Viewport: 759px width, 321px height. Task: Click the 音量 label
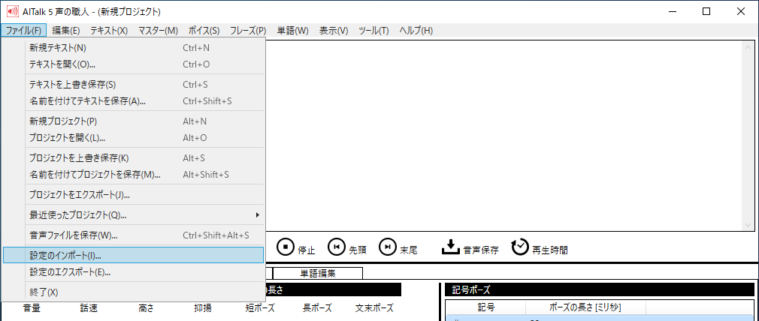tap(32, 308)
